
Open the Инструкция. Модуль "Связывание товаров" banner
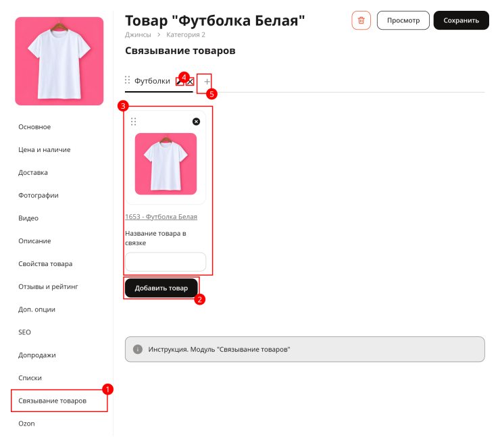pos(305,349)
